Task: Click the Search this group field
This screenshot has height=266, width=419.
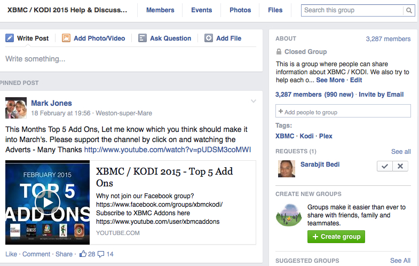Action: click(x=352, y=11)
